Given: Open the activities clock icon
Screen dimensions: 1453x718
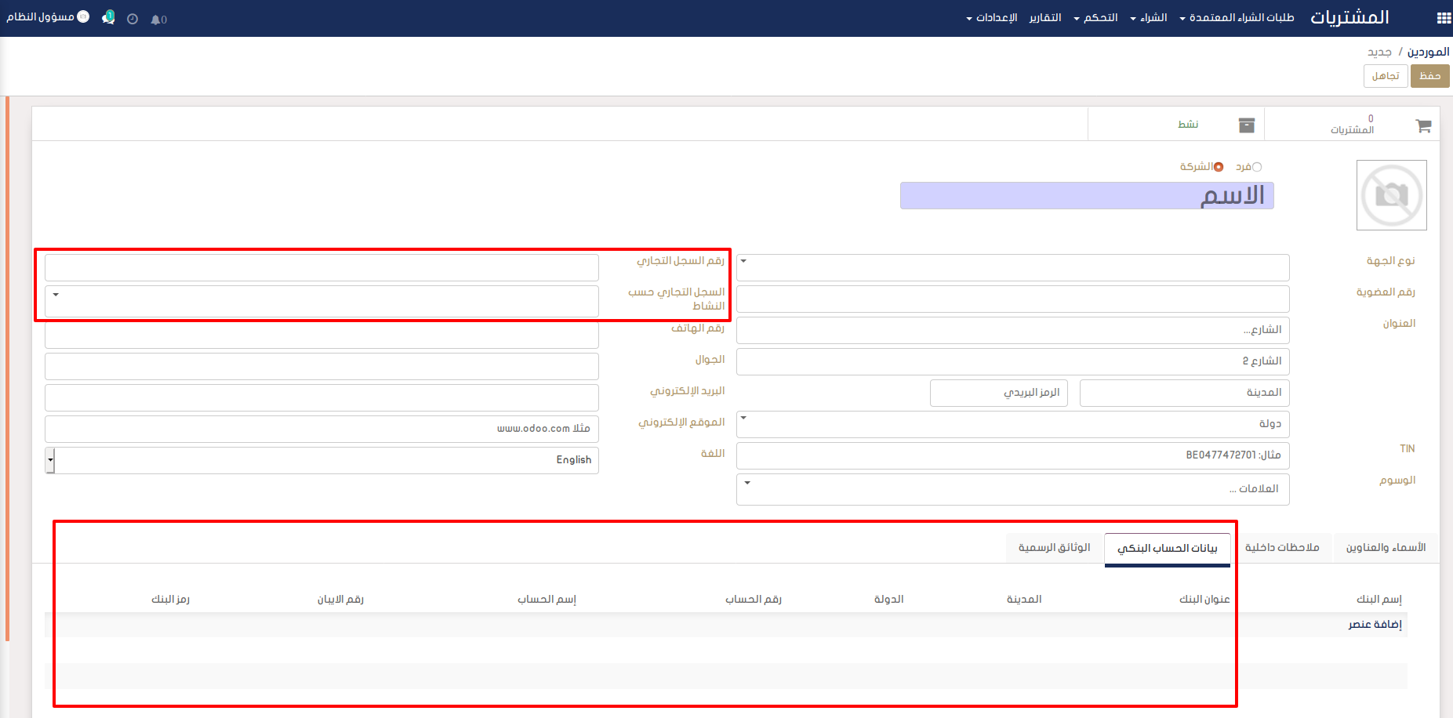Looking at the screenshot, I should point(133,19).
